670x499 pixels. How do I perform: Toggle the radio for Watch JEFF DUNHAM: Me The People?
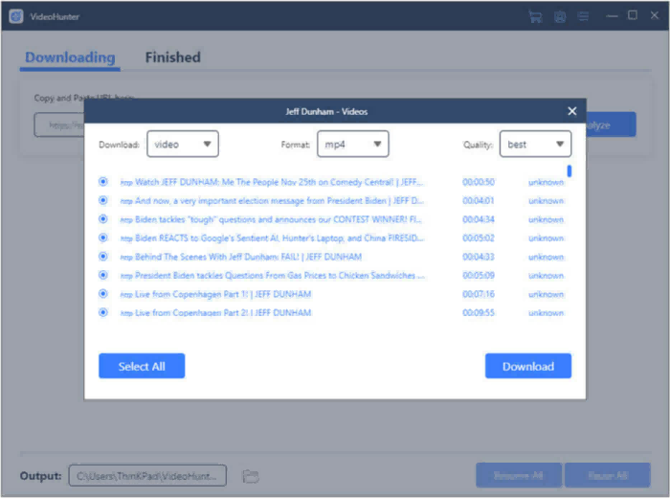coord(103,182)
